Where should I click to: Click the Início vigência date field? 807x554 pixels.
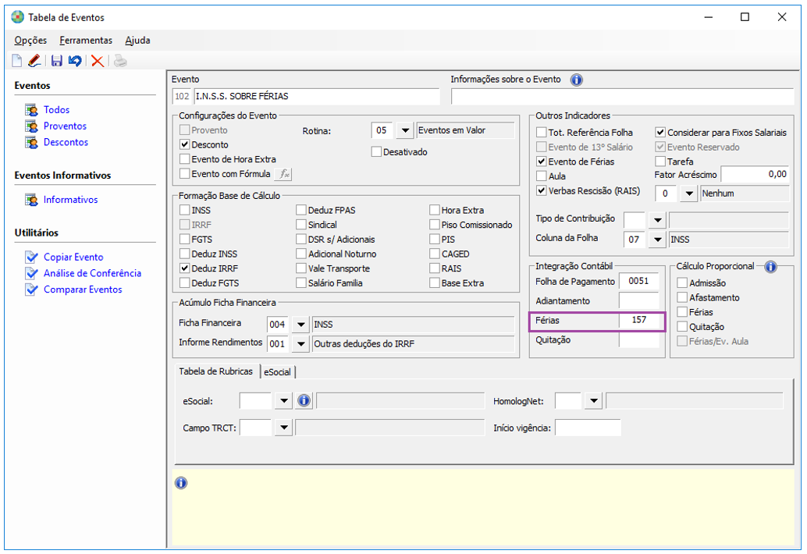588,428
